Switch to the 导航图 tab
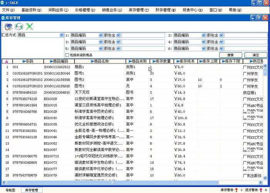Screen dimensions: 270x193 point(10,190)
